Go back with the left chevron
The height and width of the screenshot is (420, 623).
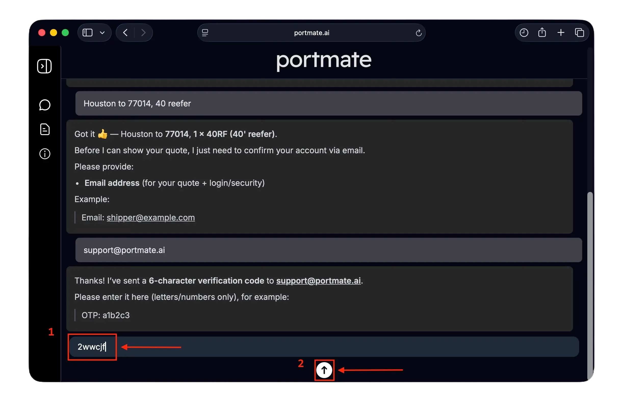coord(125,33)
